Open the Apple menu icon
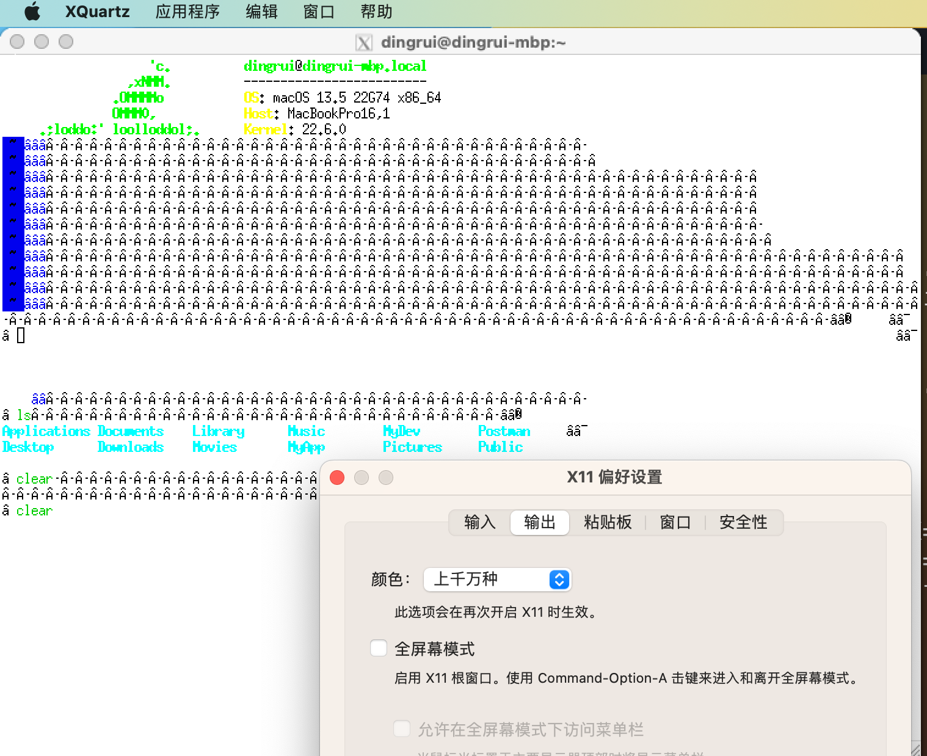 click(x=32, y=12)
